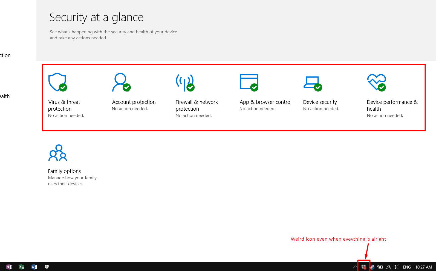Click Device security title
Screen dimensions: 436x271
point(320,102)
